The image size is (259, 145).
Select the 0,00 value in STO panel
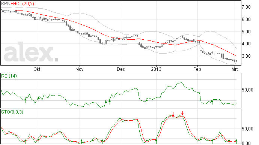246,143
